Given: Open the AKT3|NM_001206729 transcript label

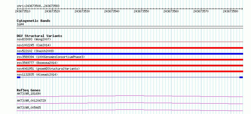Looking at the screenshot, I should (31, 101).
